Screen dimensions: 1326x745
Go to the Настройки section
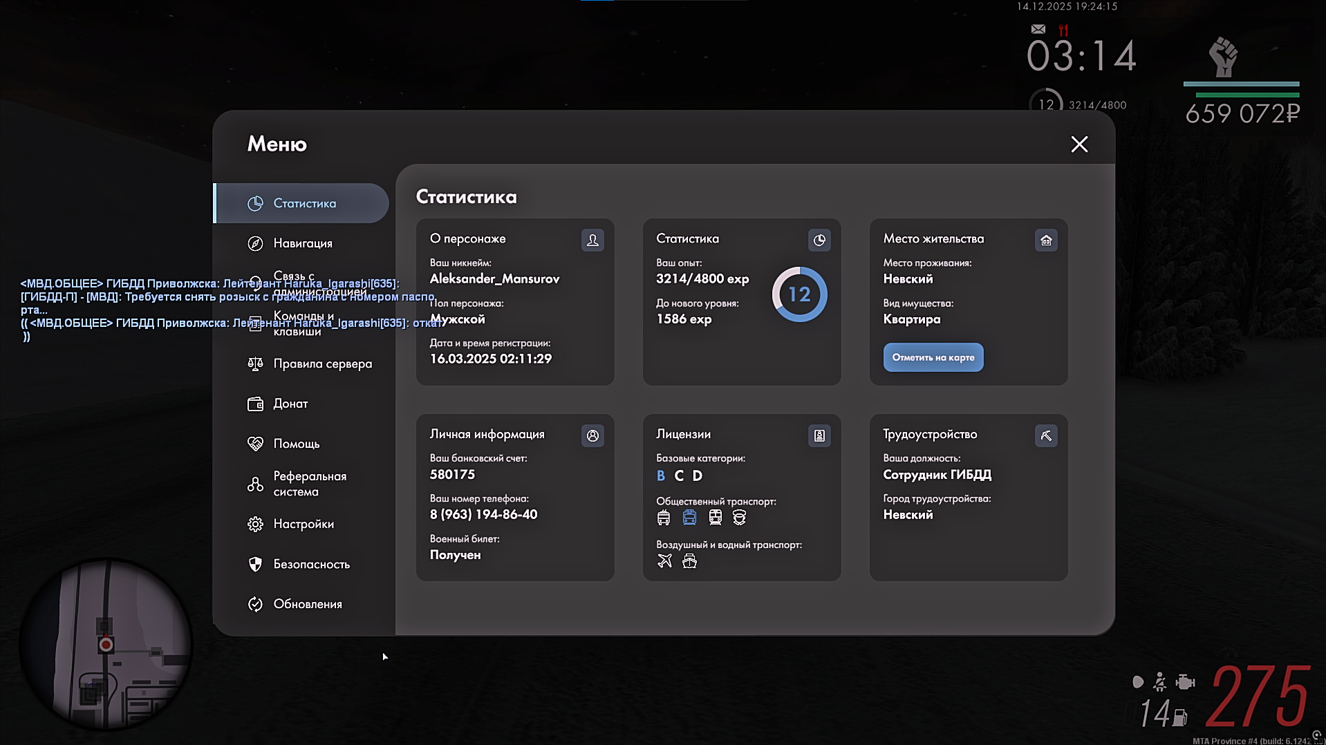[x=303, y=524]
